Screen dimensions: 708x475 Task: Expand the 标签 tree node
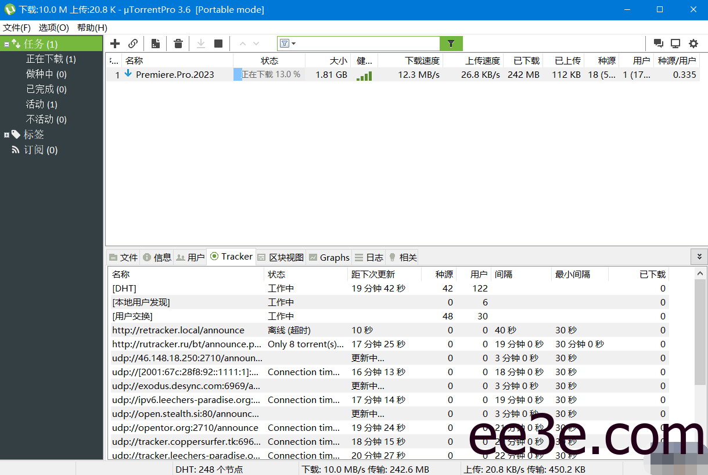(x=5, y=134)
